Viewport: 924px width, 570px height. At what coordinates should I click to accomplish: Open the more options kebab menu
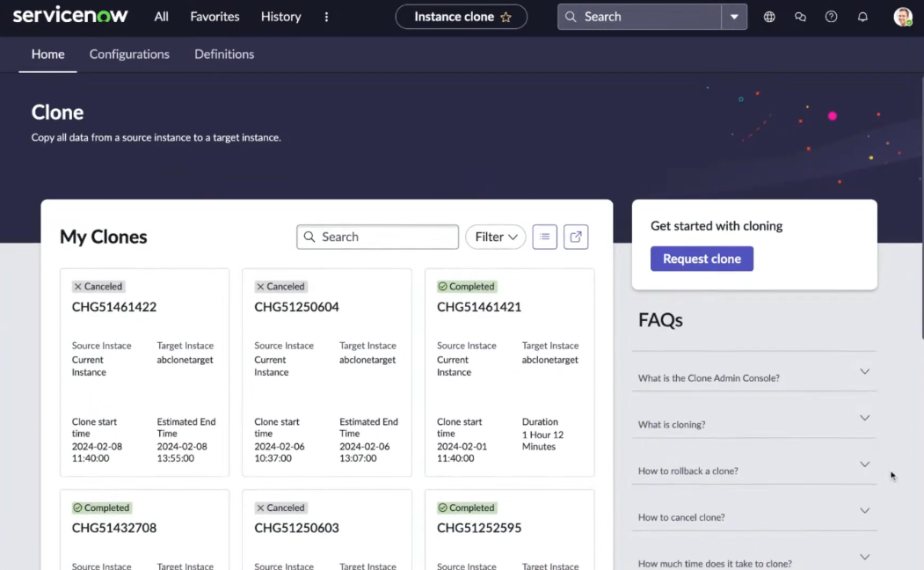point(326,17)
